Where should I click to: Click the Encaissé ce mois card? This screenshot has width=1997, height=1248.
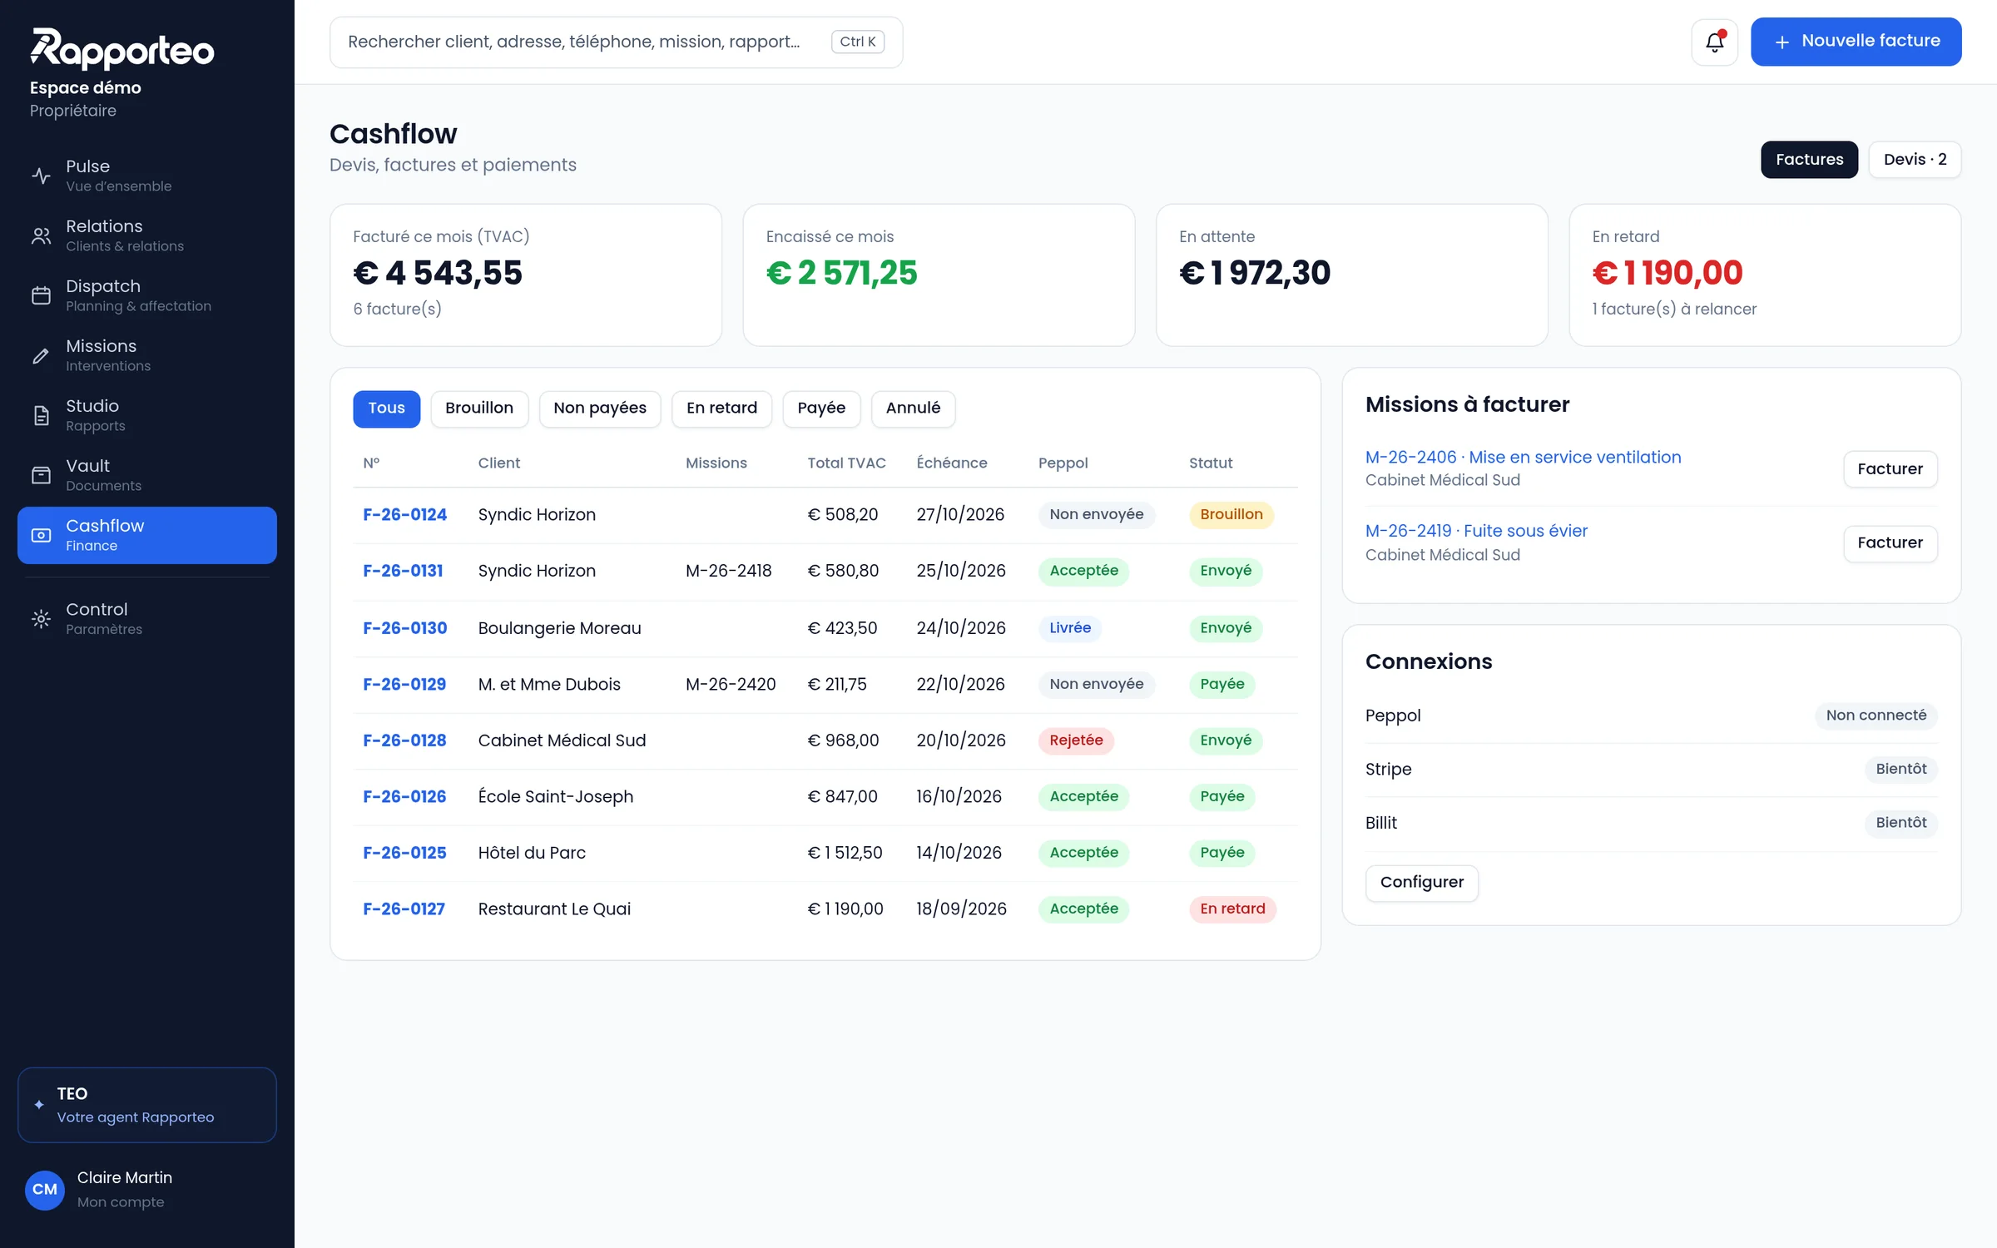939,275
